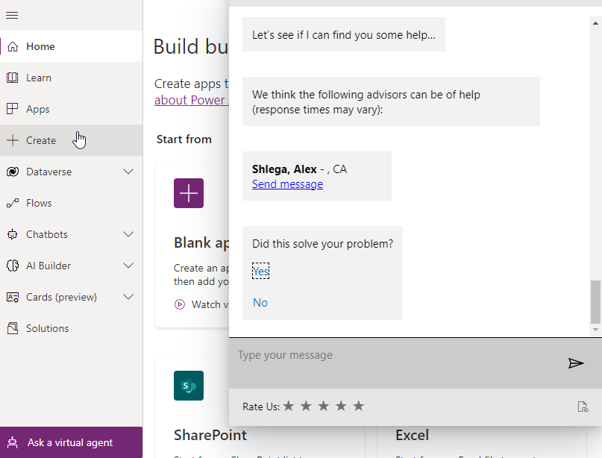This screenshot has height=458, width=602.
Task: Expand the Dataverse section chevron
Action: [128, 172]
